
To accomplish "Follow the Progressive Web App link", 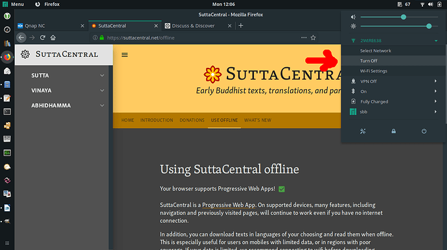I will (x=229, y=205).
